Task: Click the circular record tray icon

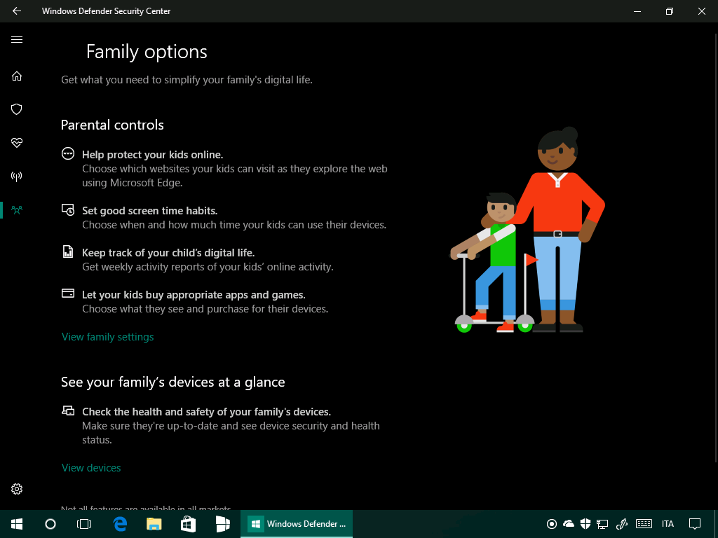Action: 552,524
